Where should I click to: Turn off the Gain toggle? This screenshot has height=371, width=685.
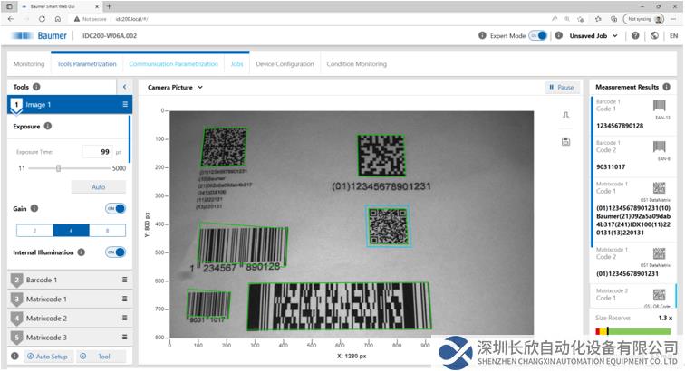[x=115, y=208]
